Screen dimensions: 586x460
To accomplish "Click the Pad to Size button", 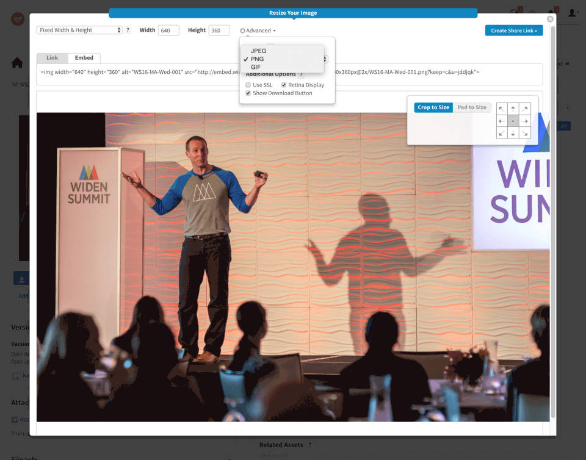I will 471,107.
